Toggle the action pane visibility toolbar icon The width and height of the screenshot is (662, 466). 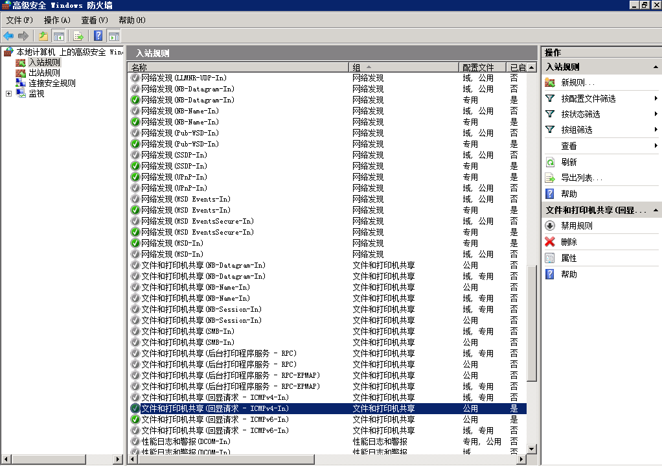click(x=114, y=36)
